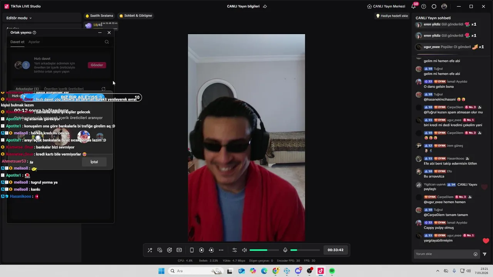The height and width of the screenshot is (277, 493).
Task: Click the İptal button
Action: pyautogui.click(x=94, y=162)
